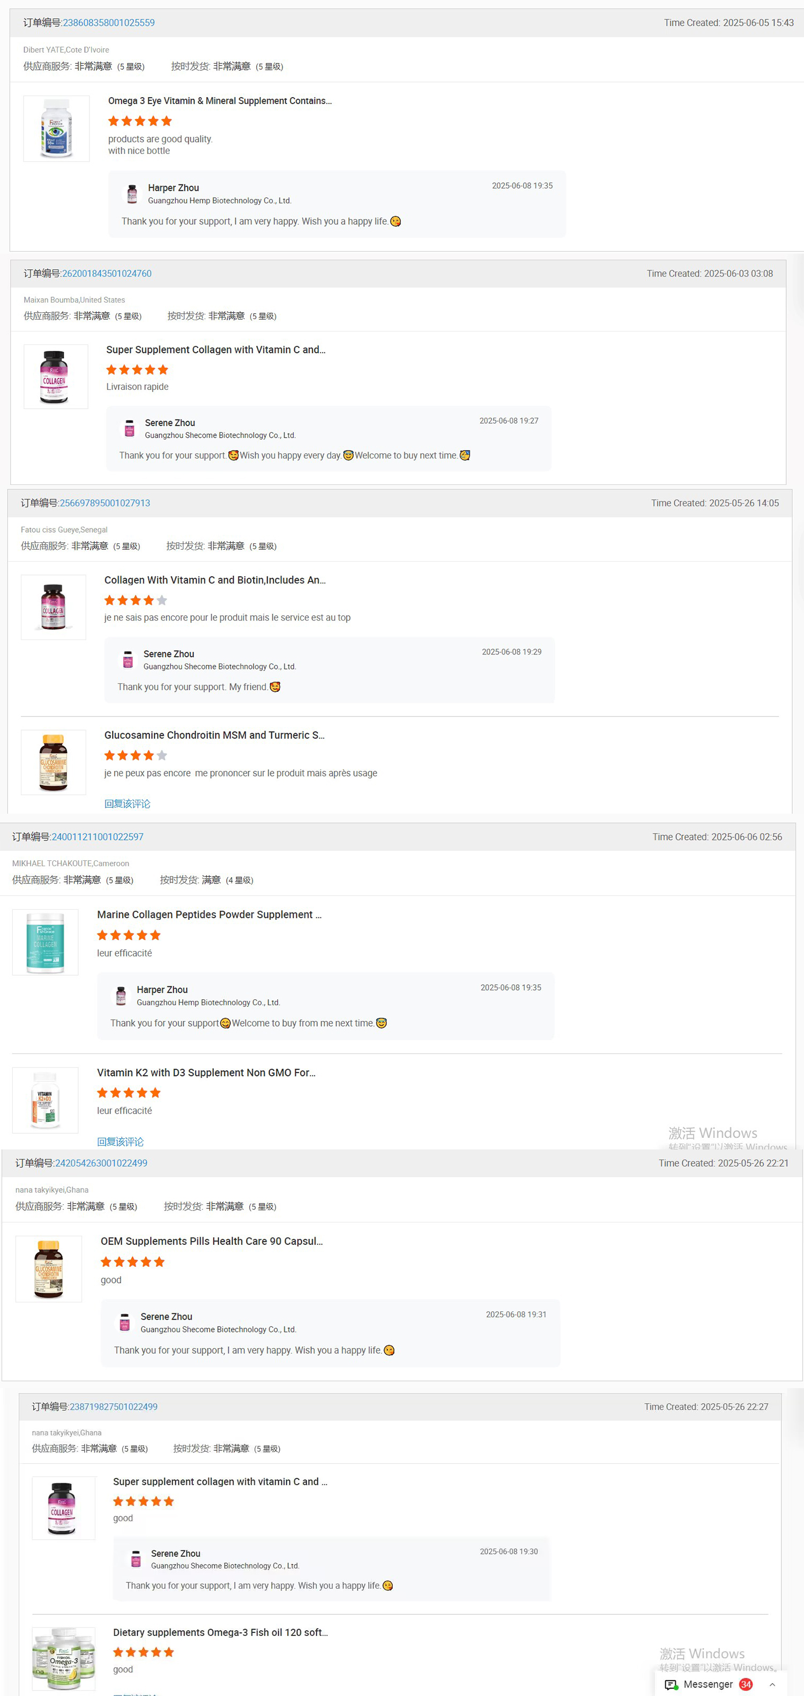
Task: Click the red 34 unread badge on Messenger
Action: point(747,1684)
